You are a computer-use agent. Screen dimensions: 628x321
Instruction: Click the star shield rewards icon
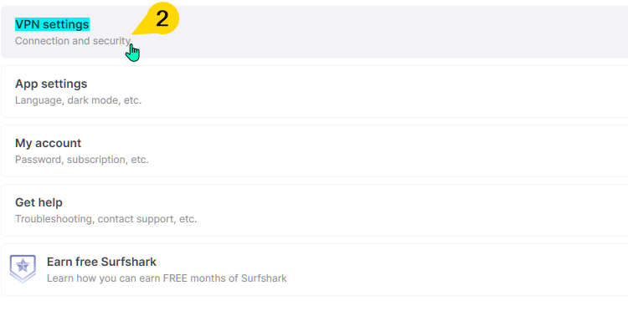coord(23,268)
